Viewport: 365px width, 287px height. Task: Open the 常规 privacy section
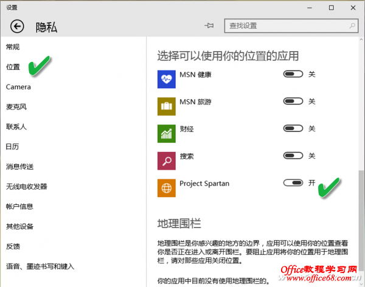click(x=13, y=47)
